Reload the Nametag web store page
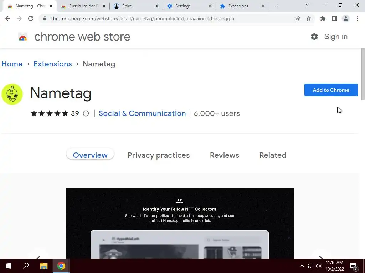This screenshot has width=365, height=273. point(31,18)
